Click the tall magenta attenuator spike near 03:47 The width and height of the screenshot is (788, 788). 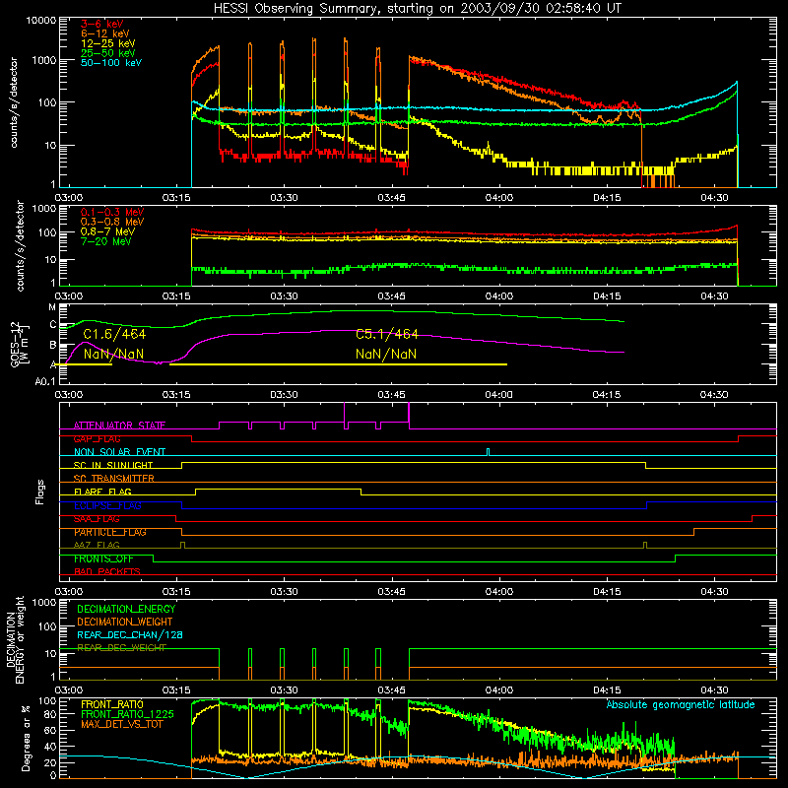click(409, 416)
